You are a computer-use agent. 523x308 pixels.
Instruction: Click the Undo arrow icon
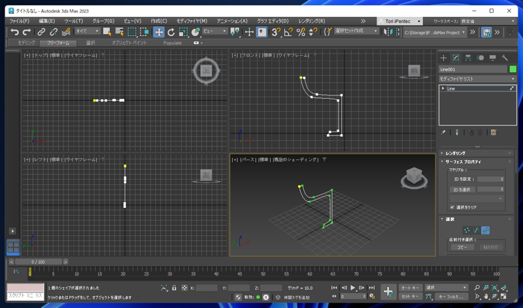[x=14, y=31]
